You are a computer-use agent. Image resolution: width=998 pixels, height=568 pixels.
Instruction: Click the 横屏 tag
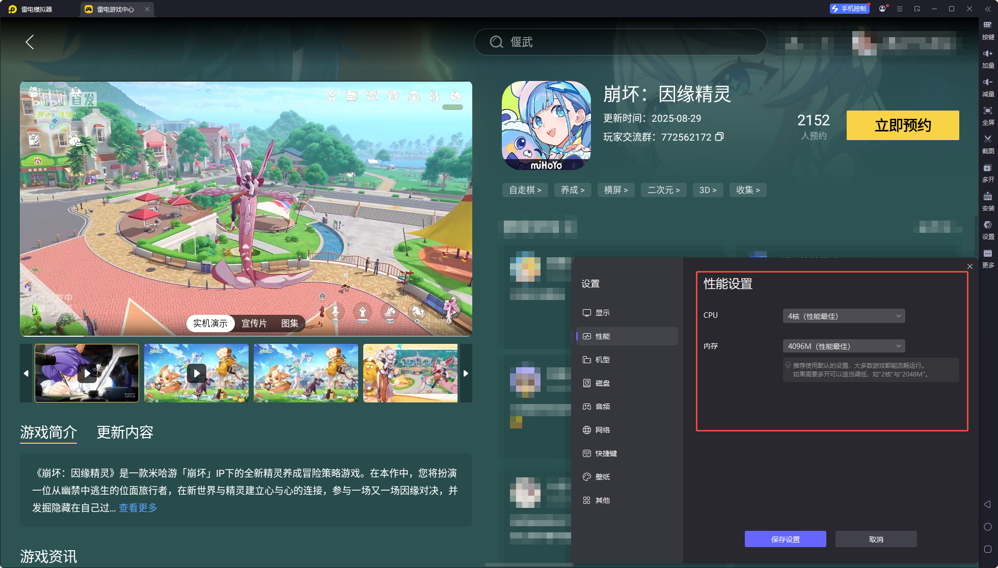click(616, 190)
